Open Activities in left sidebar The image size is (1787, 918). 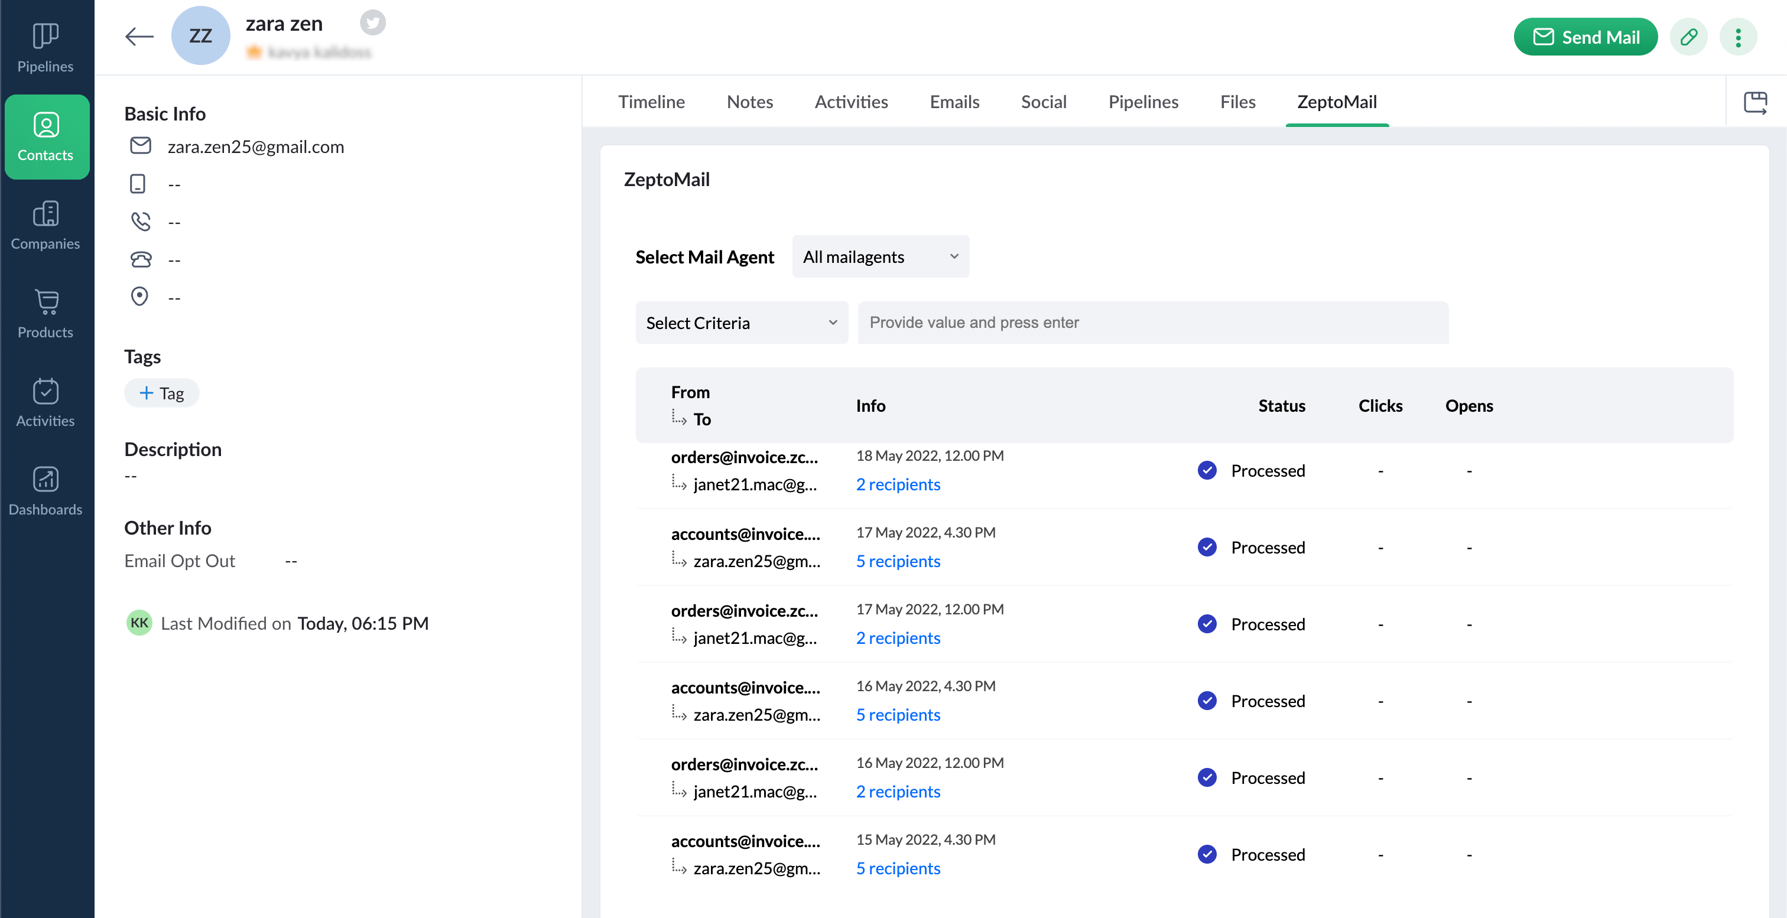tap(45, 402)
